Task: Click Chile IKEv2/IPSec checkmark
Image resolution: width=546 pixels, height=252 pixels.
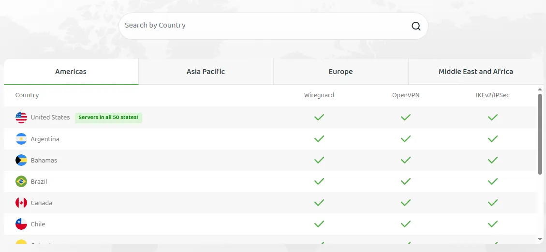Action: point(492,224)
